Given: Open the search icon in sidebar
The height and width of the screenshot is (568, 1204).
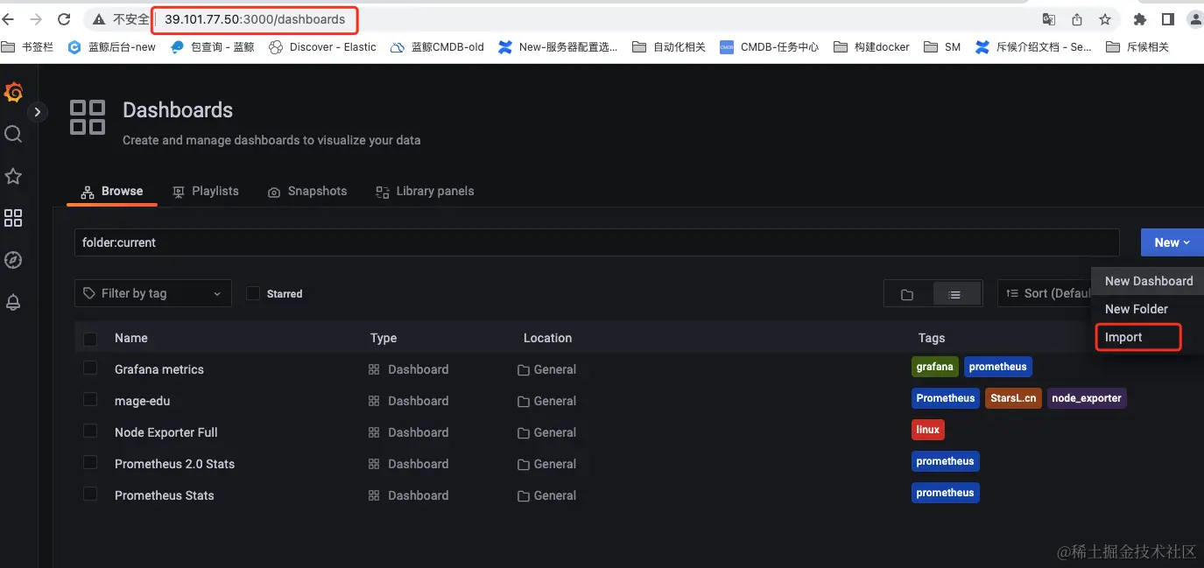Looking at the screenshot, I should (x=13, y=134).
